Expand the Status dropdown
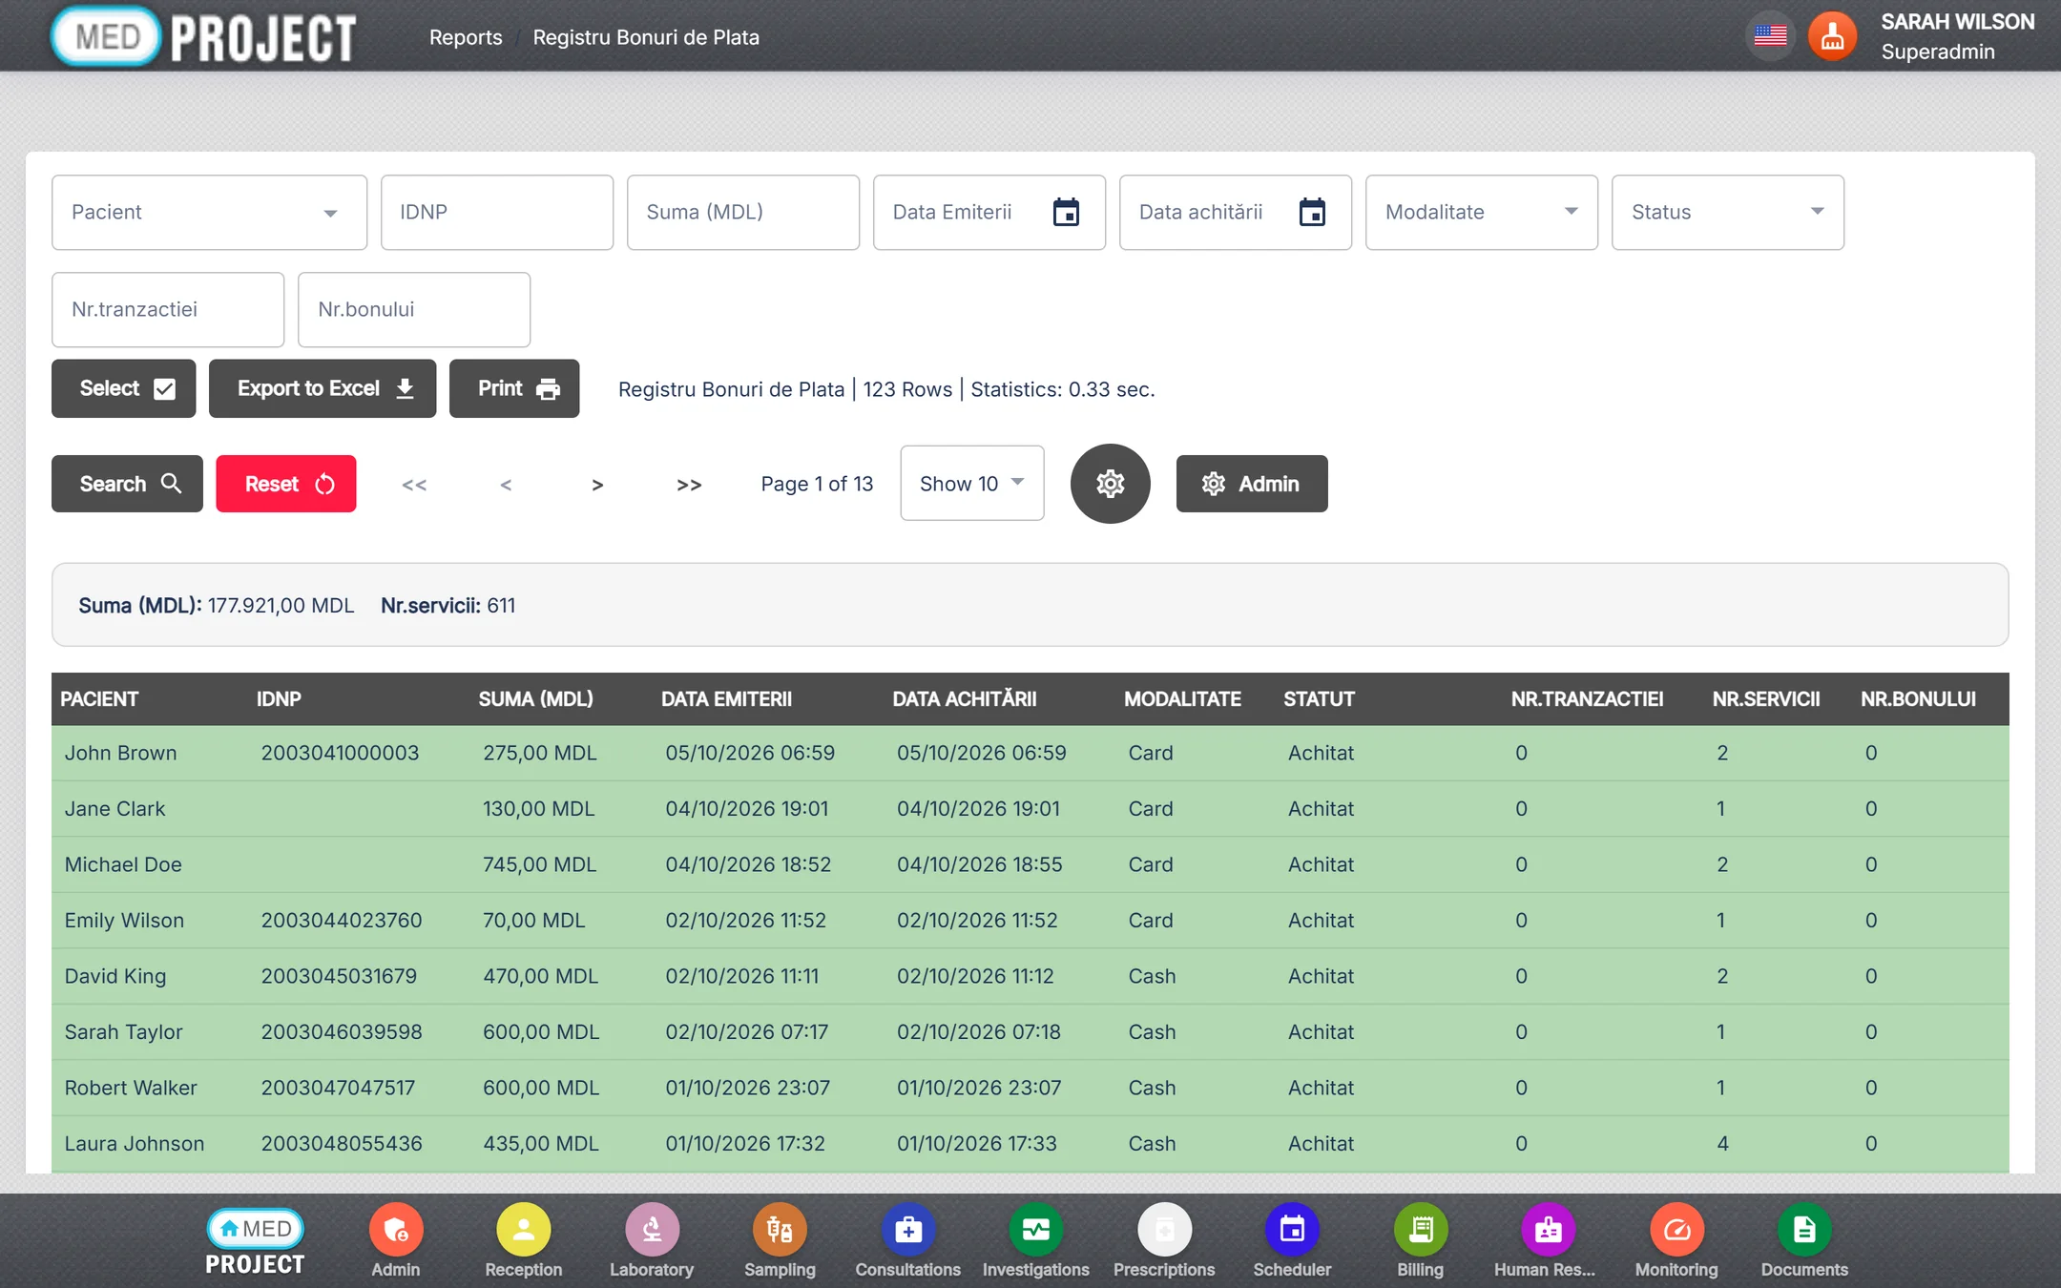 [x=1727, y=212]
